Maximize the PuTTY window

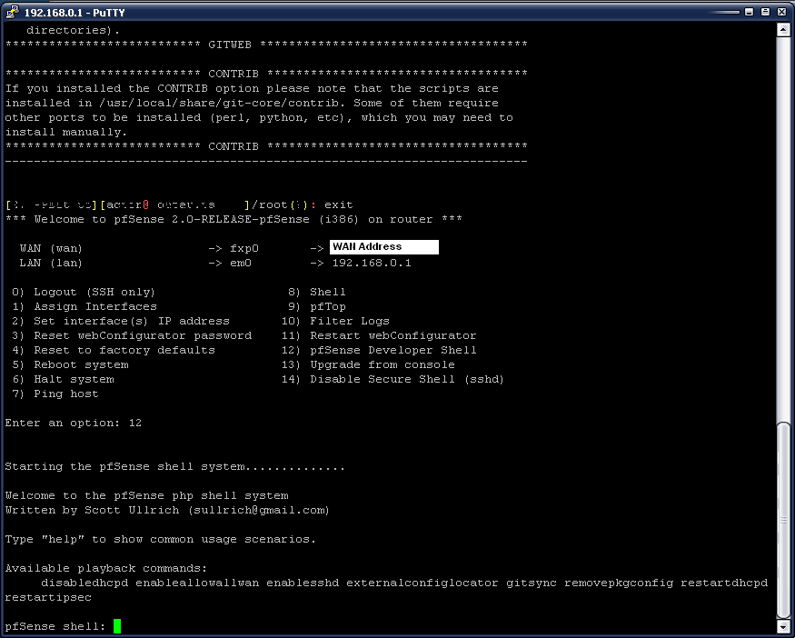[766, 12]
